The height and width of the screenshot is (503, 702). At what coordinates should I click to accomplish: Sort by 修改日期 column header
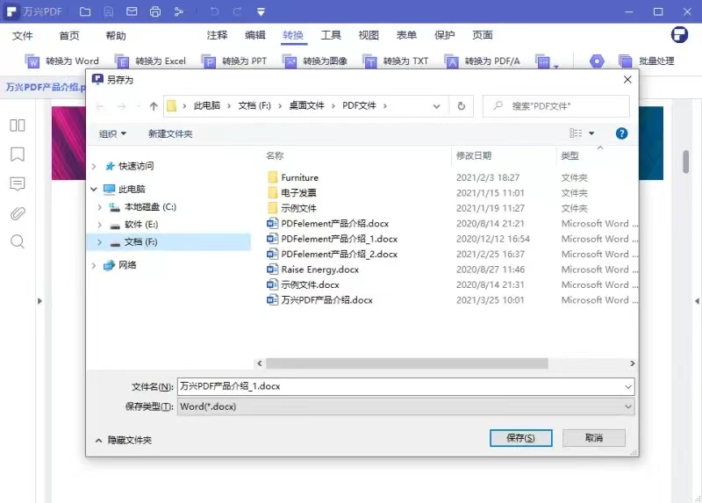point(474,156)
